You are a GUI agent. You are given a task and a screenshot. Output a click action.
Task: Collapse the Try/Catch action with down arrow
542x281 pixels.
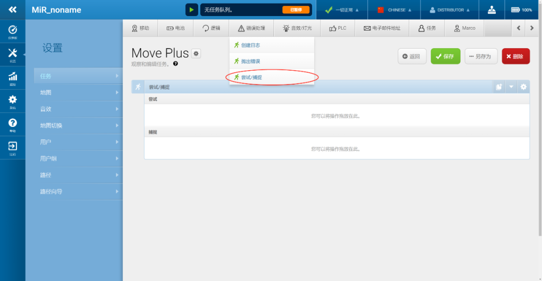pyautogui.click(x=511, y=87)
